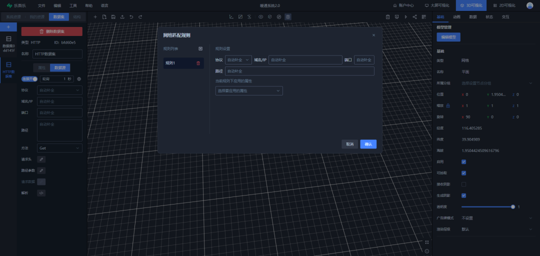Click the 取消 button

pyautogui.click(x=350, y=144)
